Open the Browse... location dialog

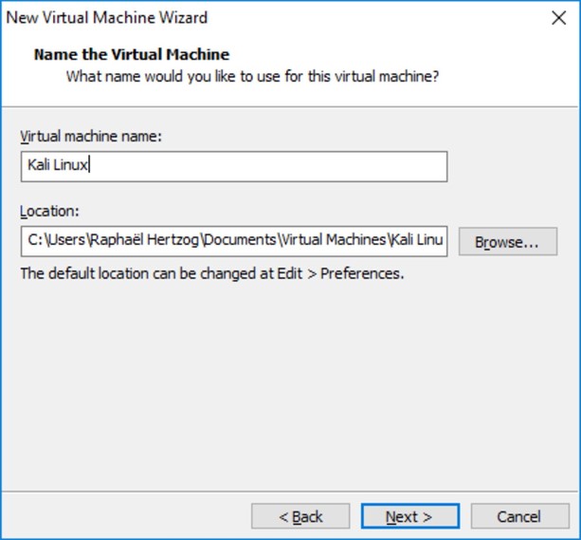coord(507,242)
